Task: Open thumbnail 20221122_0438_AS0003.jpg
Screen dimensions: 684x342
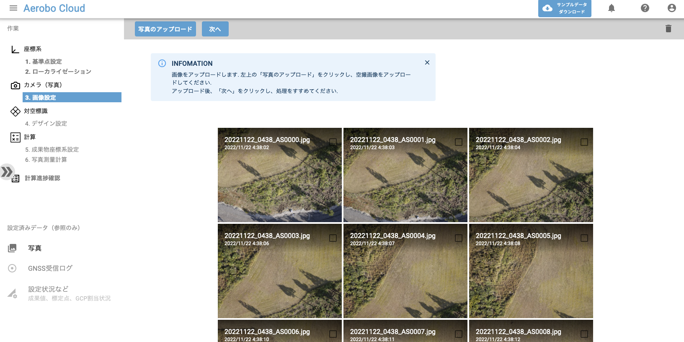Action: 280,271
